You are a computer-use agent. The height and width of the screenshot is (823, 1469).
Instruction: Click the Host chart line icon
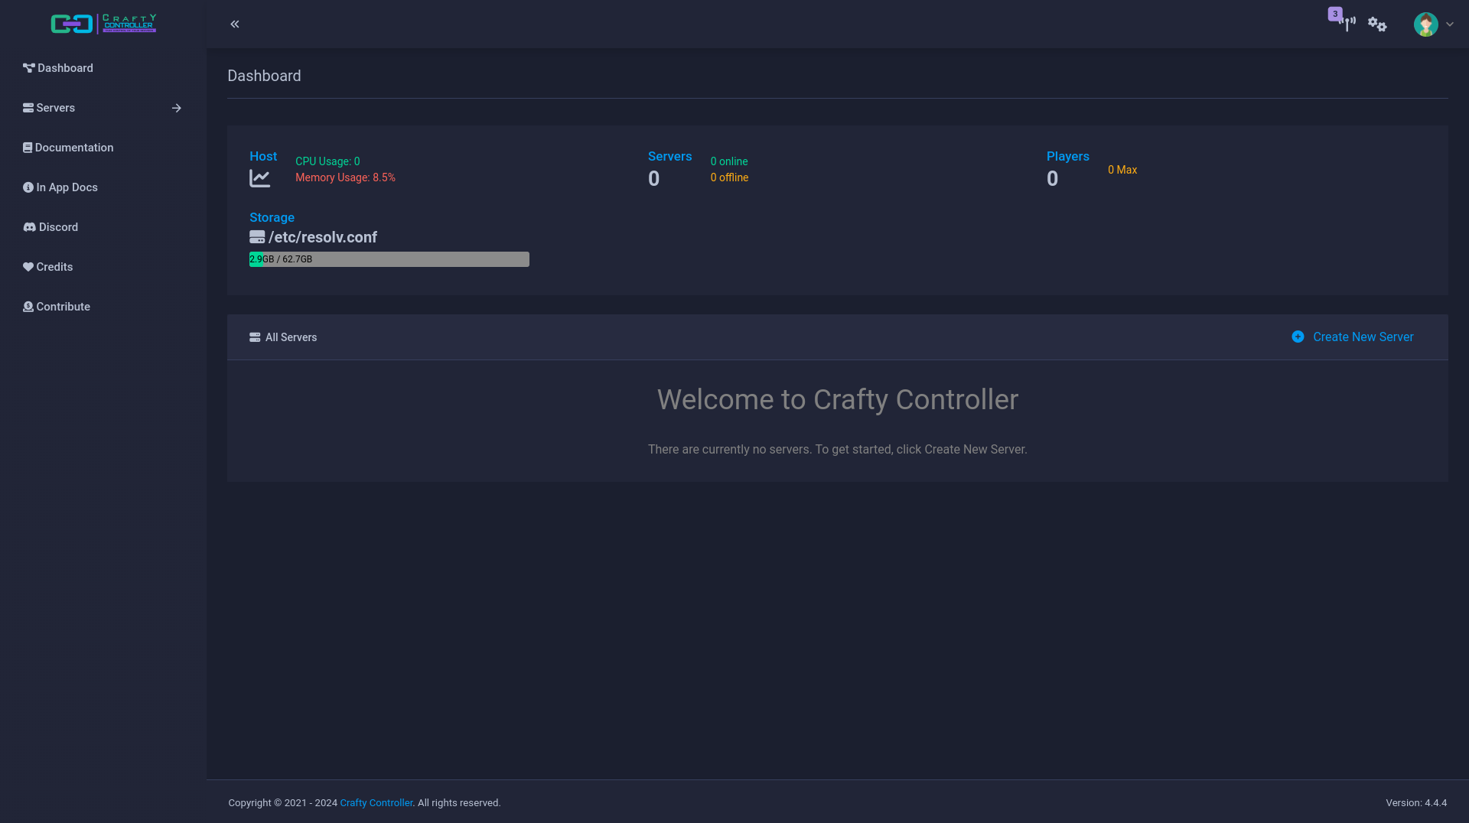click(x=259, y=178)
